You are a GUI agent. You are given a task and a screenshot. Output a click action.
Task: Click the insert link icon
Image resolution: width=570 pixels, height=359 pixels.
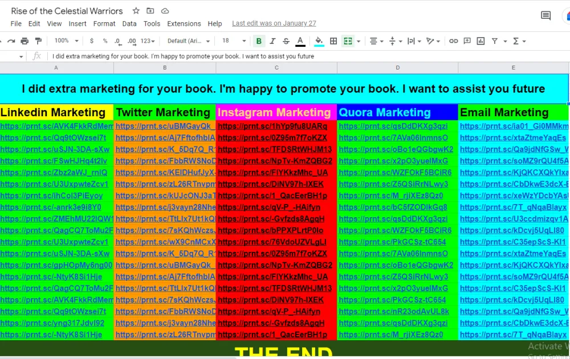pos(454,41)
